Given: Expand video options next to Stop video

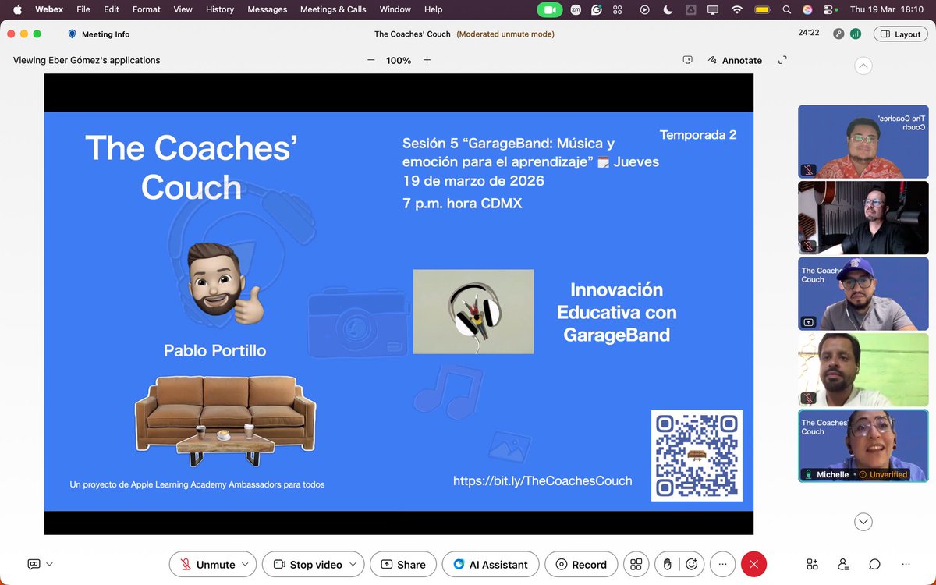Looking at the screenshot, I should tap(354, 564).
